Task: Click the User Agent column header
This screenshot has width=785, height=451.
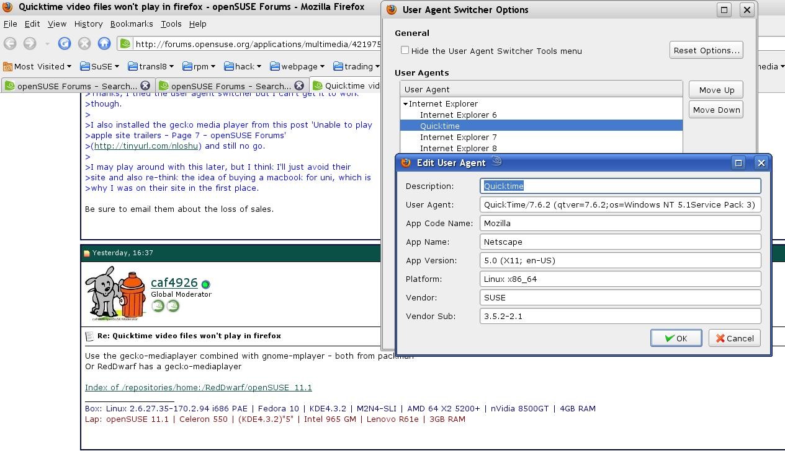Action: [x=541, y=89]
